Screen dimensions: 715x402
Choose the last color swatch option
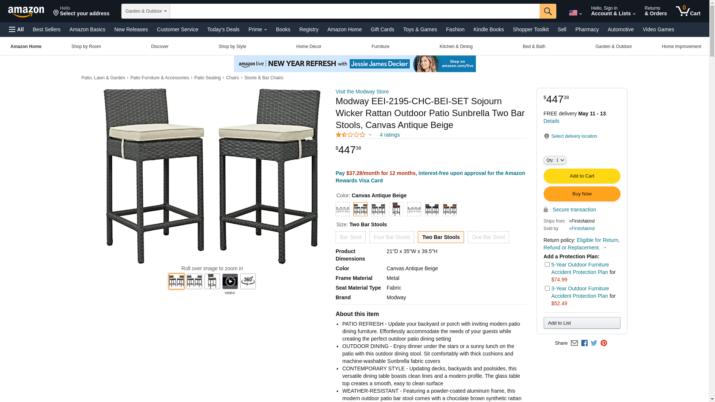(x=450, y=209)
